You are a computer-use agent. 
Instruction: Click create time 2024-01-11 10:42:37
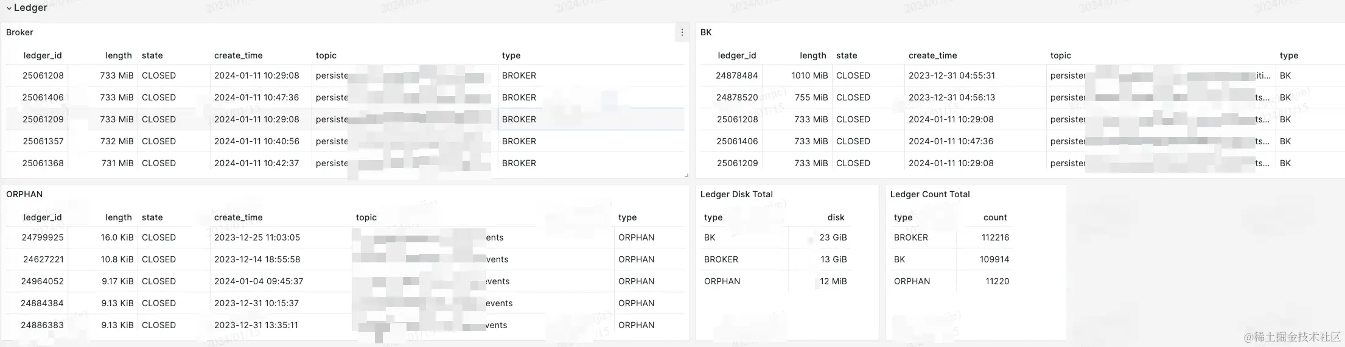click(x=257, y=163)
